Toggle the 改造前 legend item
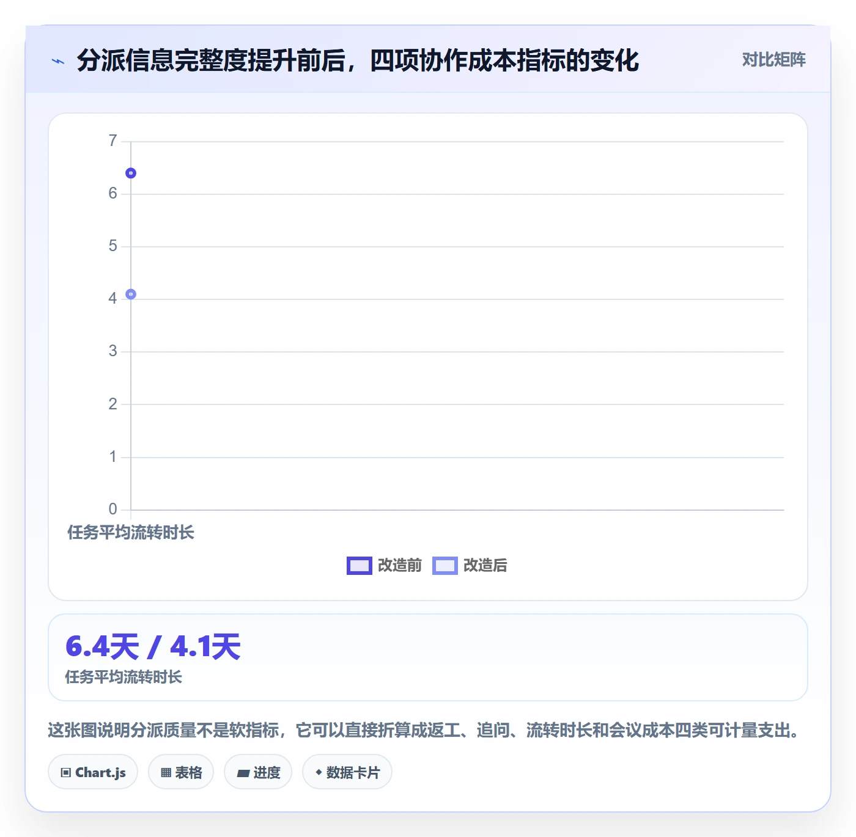 [384, 566]
